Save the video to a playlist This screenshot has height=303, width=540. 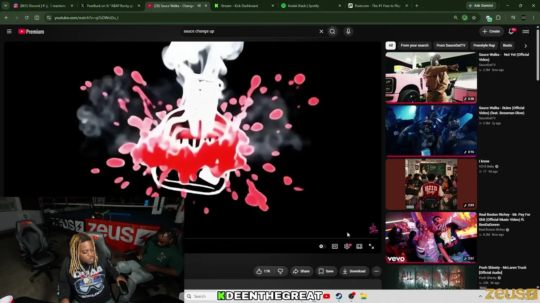click(x=326, y=271)
